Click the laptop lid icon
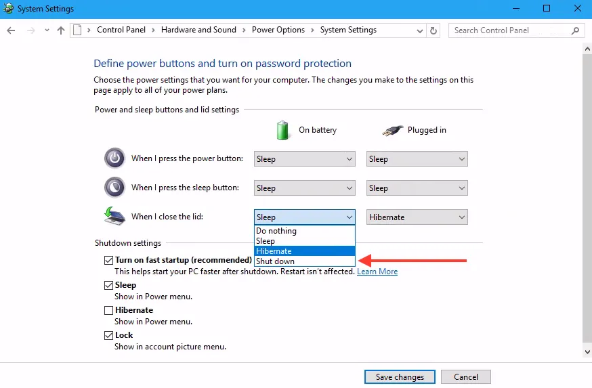592x388 pixels. coord(114,216)
